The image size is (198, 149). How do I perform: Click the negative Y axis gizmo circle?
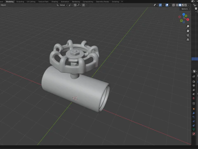(181, 21)
